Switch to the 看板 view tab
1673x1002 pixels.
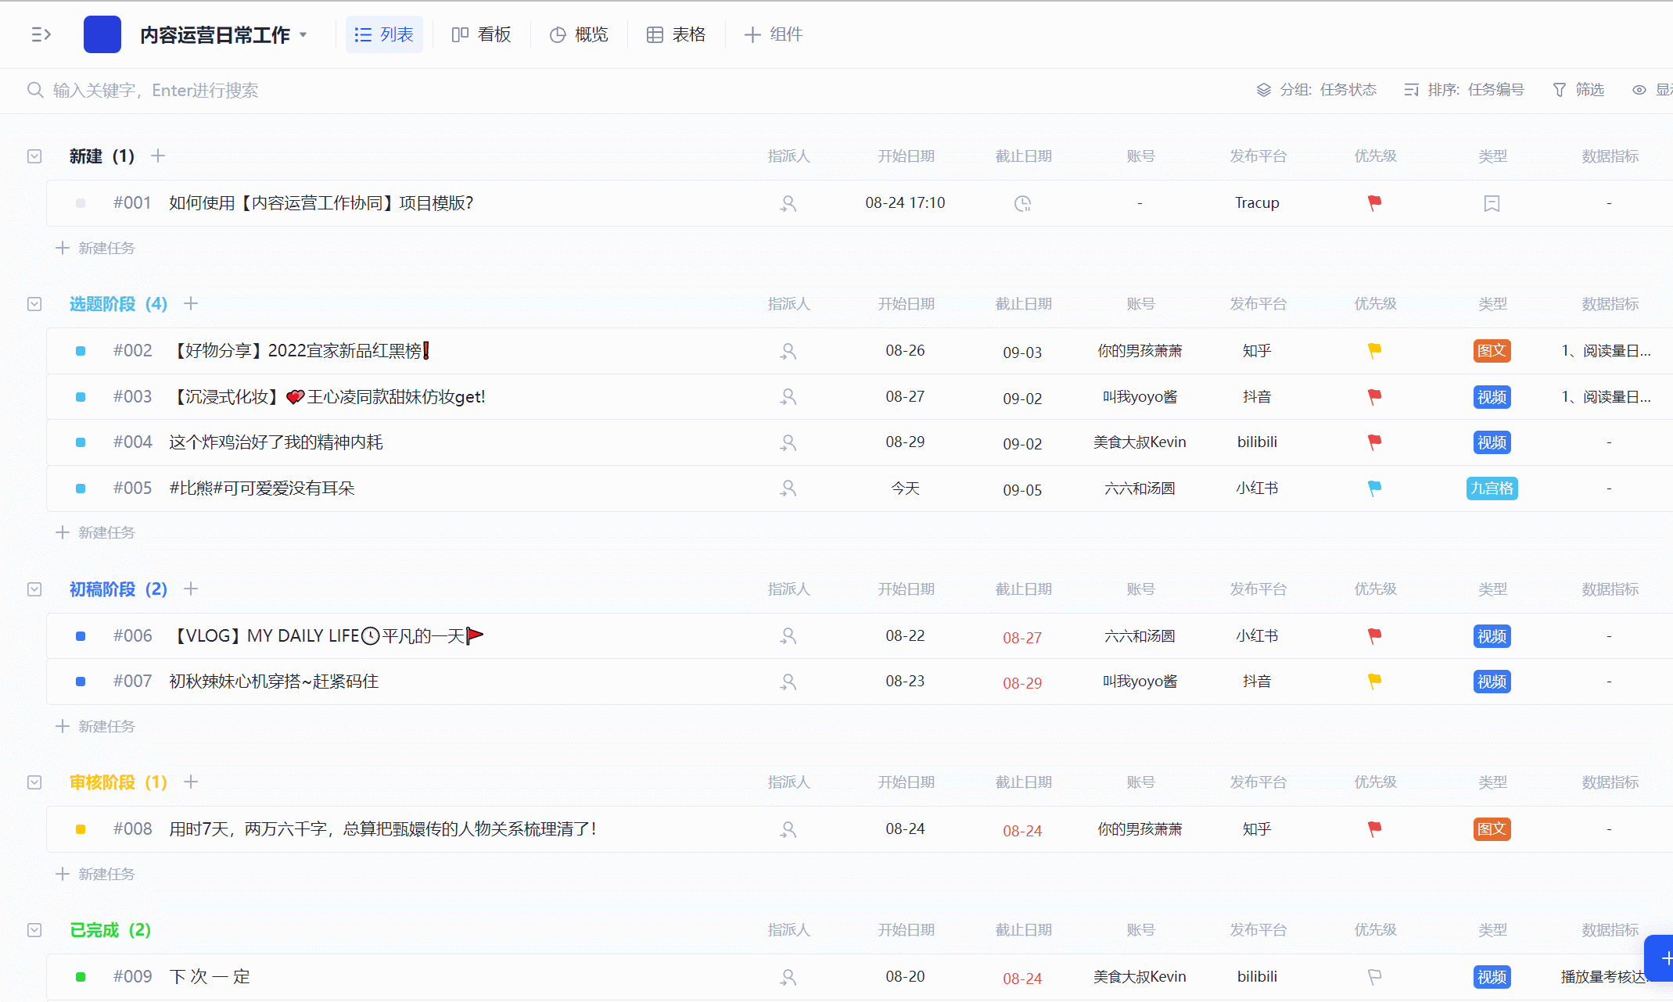pyautogui.click(x=482, y=34)
